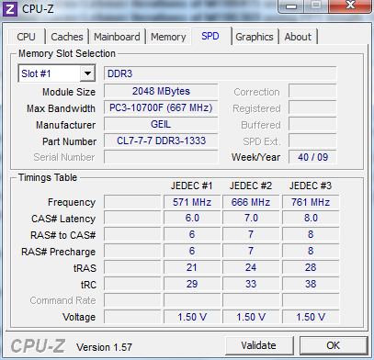Viewport: 374px width, 360px height.
Task: Close the CPU-Z window
Action: (350, 6)
